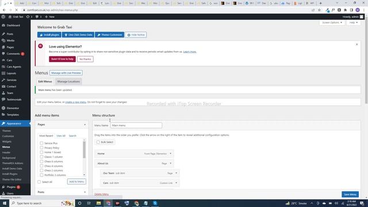Click the Delete Menu link
The width and height of the screenshot is (368, 207).
pyautogui.click(x=101, y=194)
